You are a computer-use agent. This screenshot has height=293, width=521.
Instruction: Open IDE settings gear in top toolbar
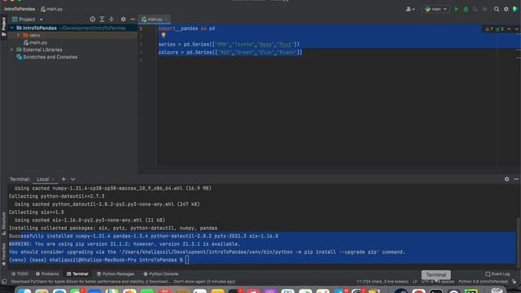click(506, 9)
